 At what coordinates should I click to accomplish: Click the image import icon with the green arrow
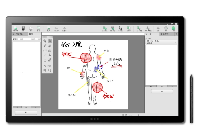click(105, 29)
